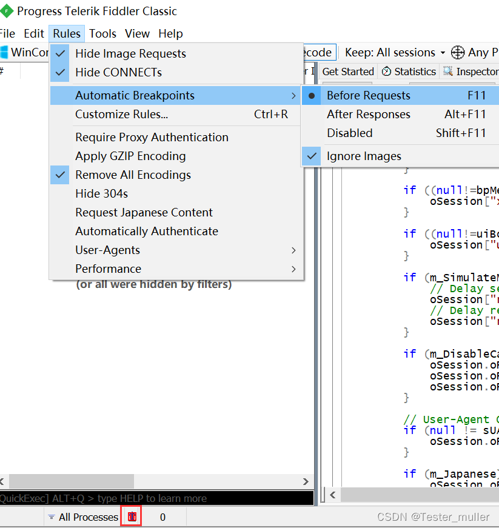Open the View menu

pos(137,34)
